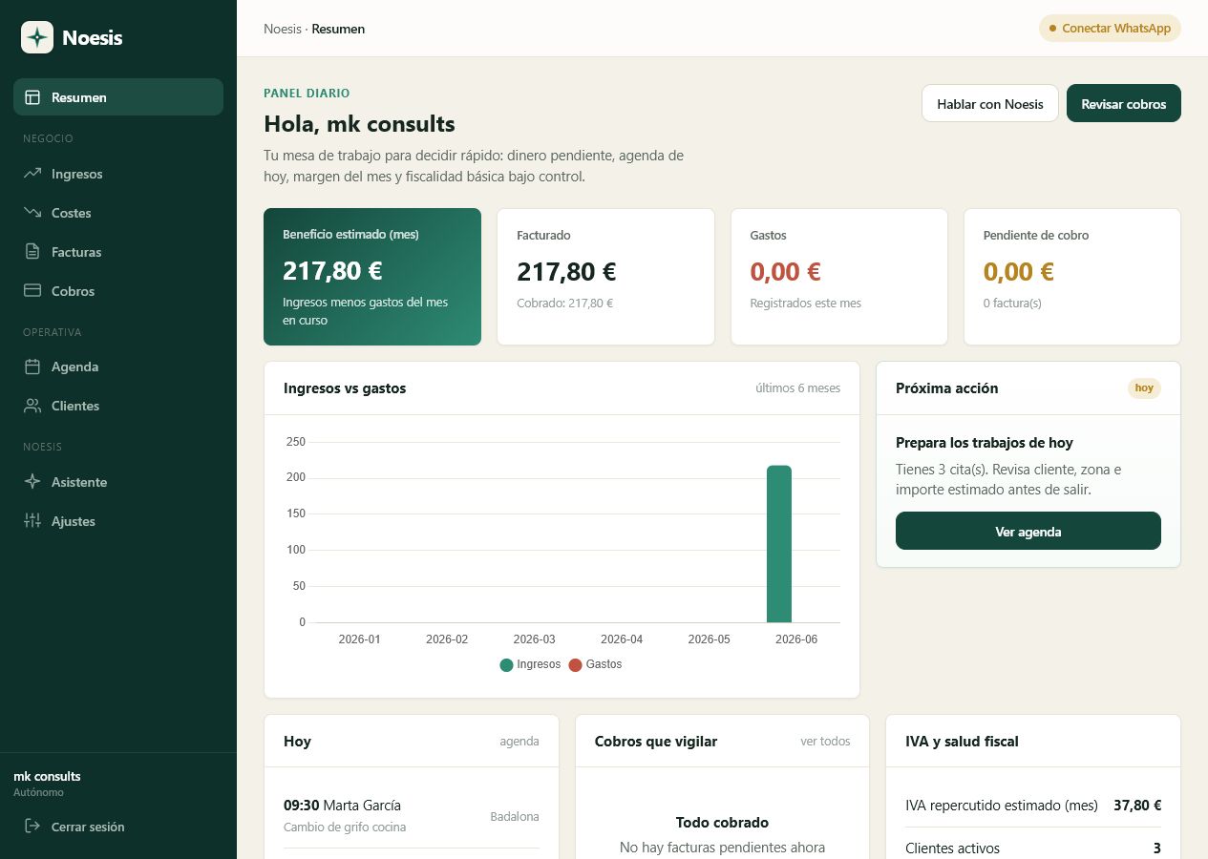Go to the Ingresos section
The image size is (1208, 859).
tap(118, 174)
